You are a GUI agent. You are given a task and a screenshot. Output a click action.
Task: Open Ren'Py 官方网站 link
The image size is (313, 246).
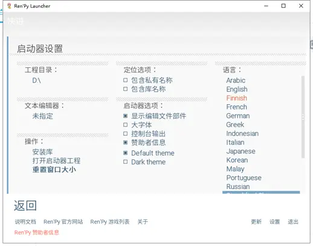[63, 222]
